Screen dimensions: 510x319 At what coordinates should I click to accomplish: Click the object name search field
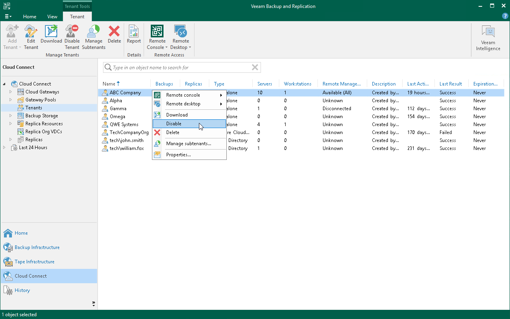coord(182,68)
